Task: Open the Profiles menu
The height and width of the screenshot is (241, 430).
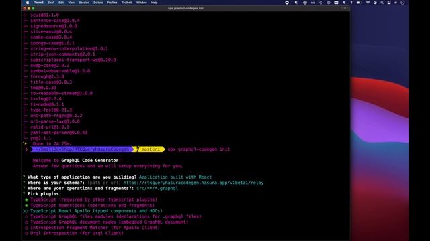Action: tap(112, 3)
